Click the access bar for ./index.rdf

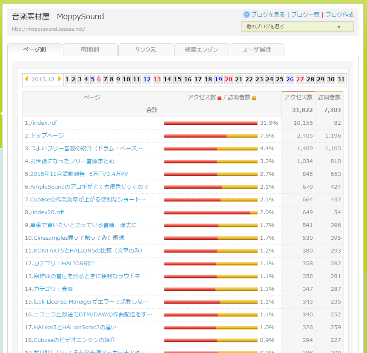(211, 123)
